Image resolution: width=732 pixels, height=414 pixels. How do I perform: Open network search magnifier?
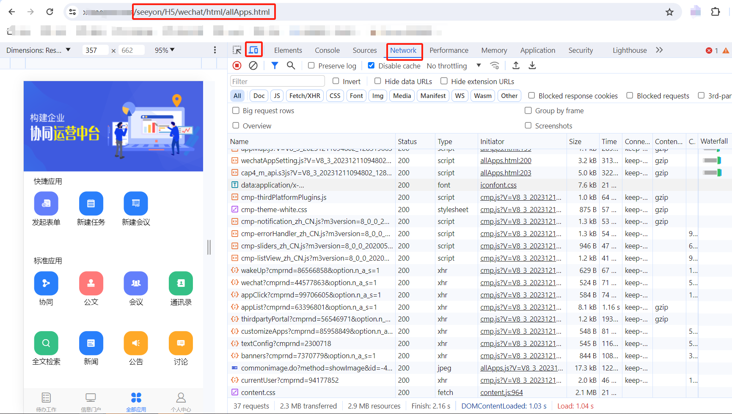coord(291,65)
